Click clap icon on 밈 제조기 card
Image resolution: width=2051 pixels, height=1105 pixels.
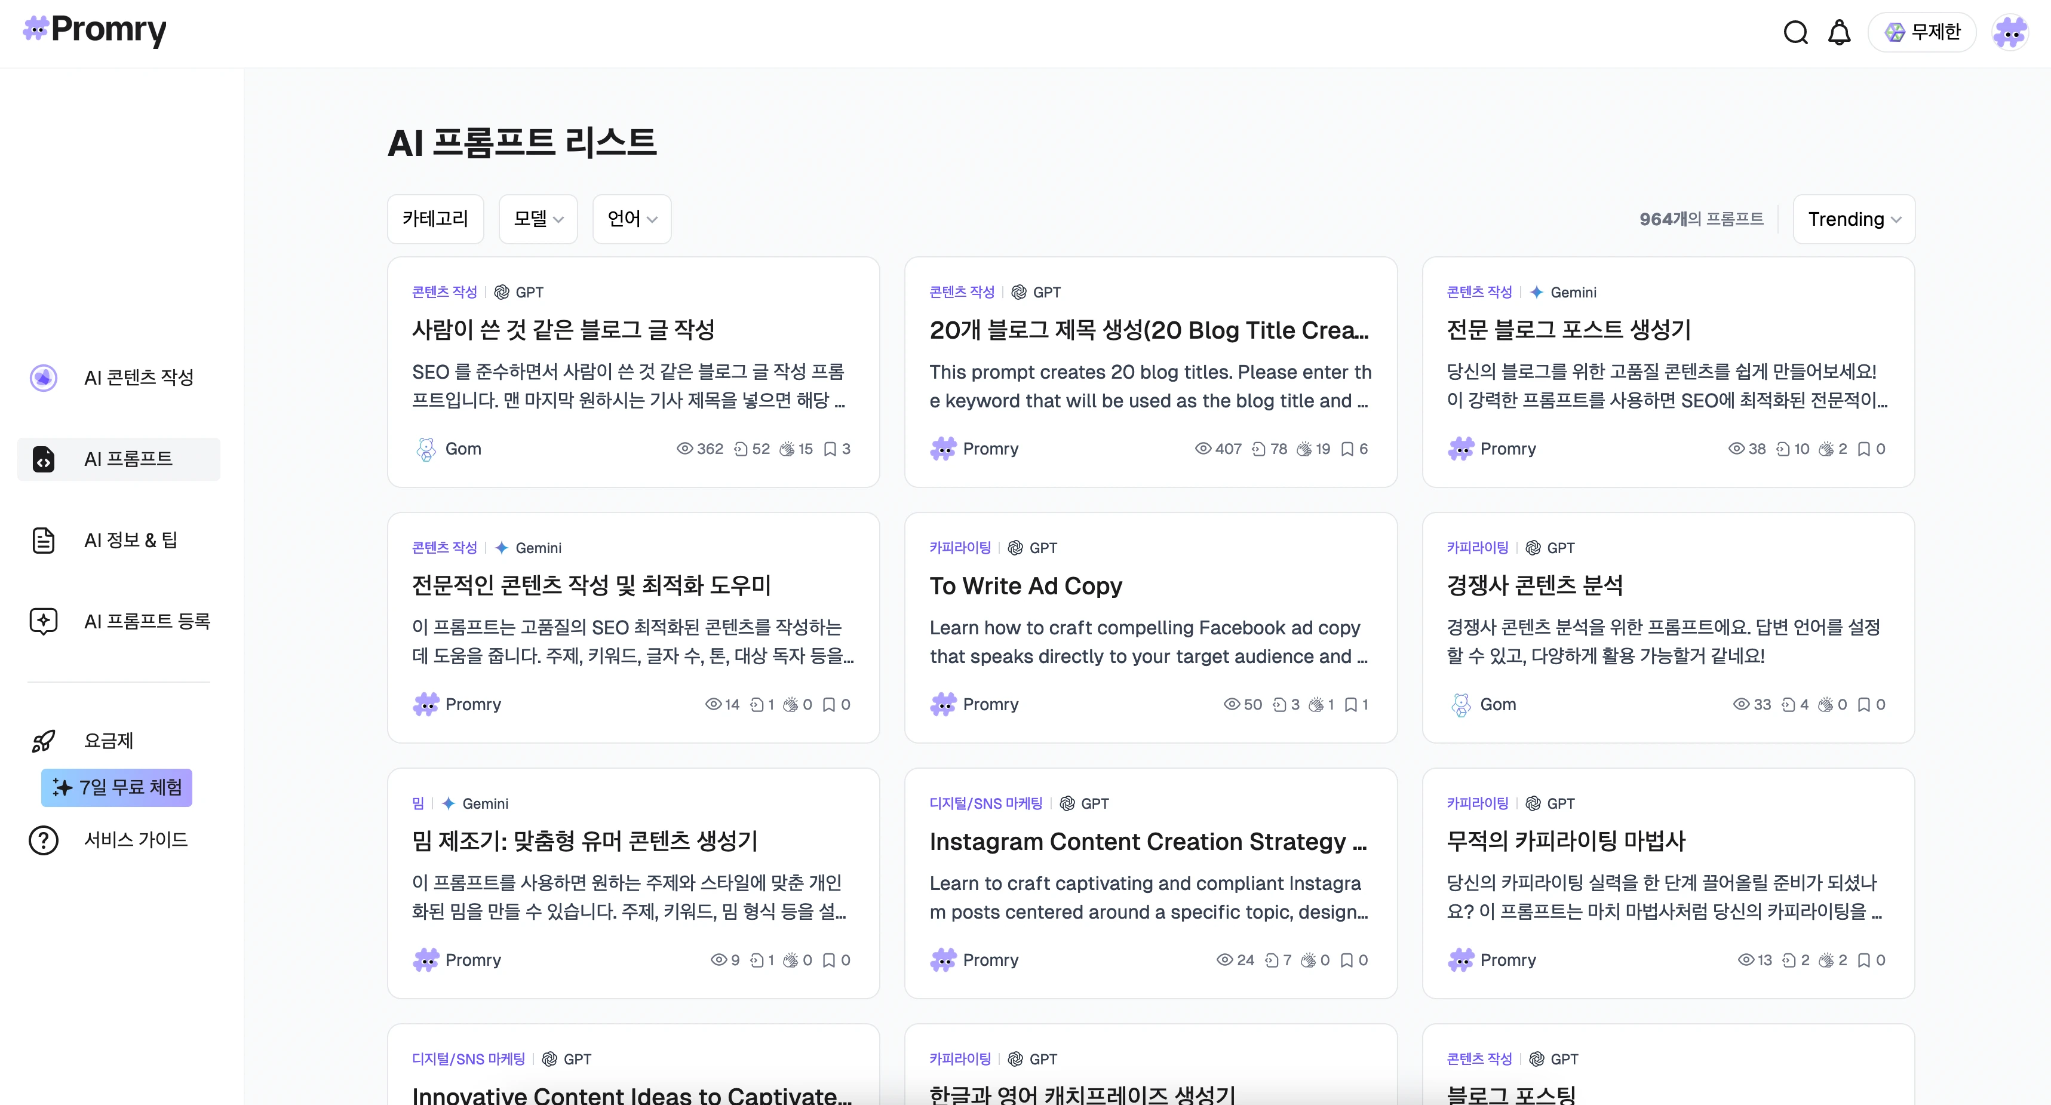[x=790, y=960]
